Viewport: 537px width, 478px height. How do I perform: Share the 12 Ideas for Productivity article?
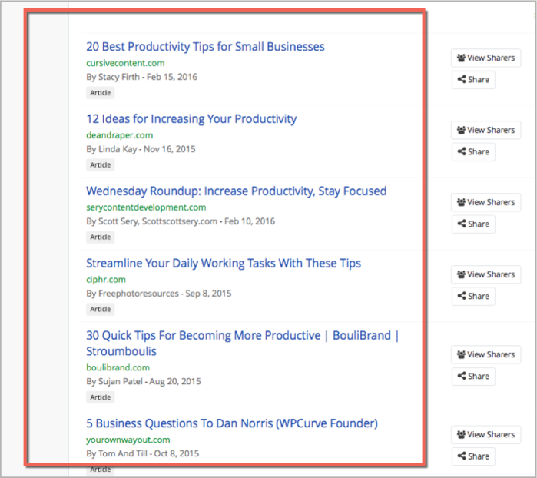coord(473,152)
